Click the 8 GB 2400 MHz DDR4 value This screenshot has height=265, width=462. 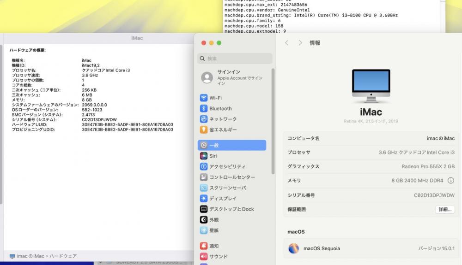(x=417, y=180)
